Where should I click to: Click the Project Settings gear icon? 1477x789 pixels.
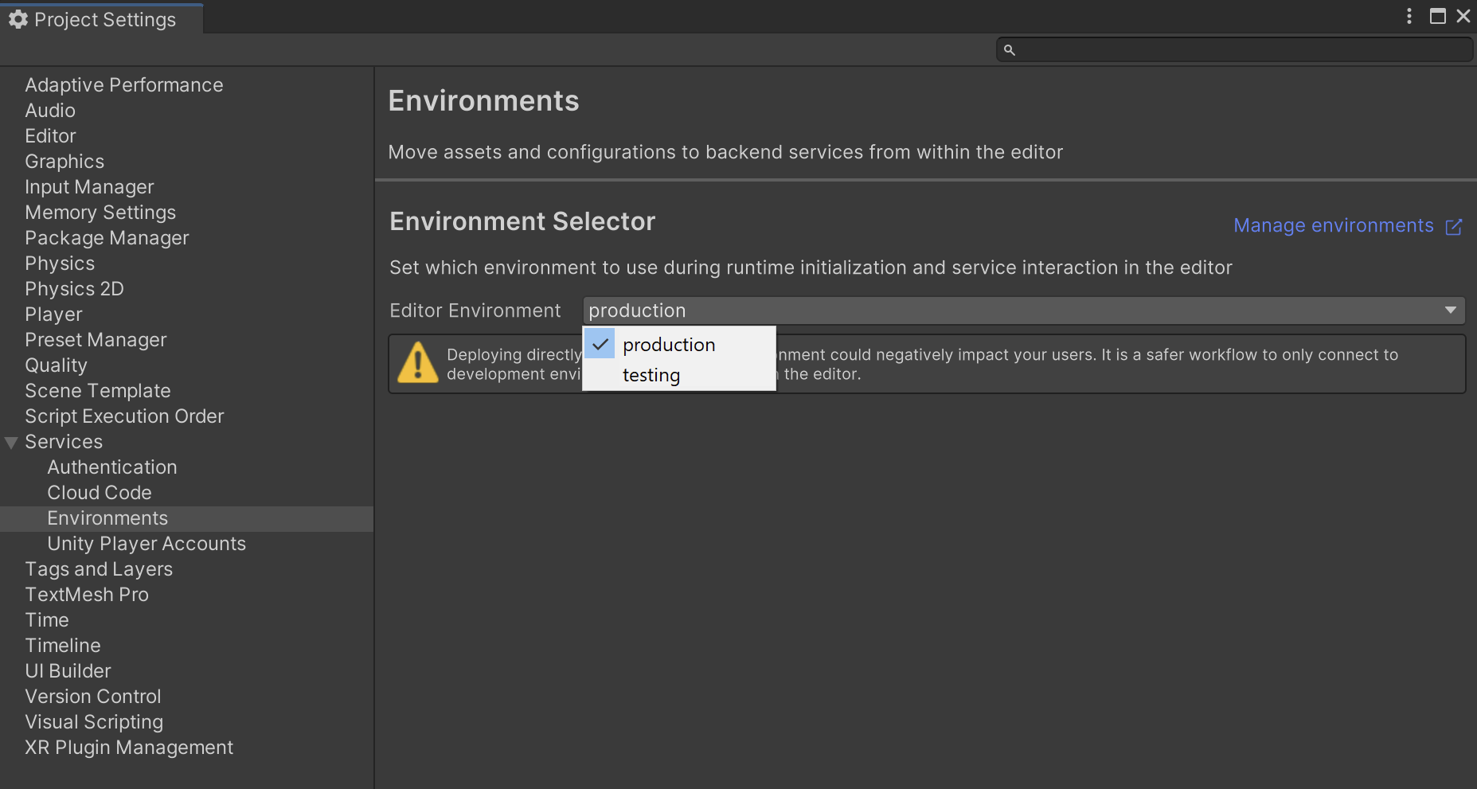click(18, 19)
